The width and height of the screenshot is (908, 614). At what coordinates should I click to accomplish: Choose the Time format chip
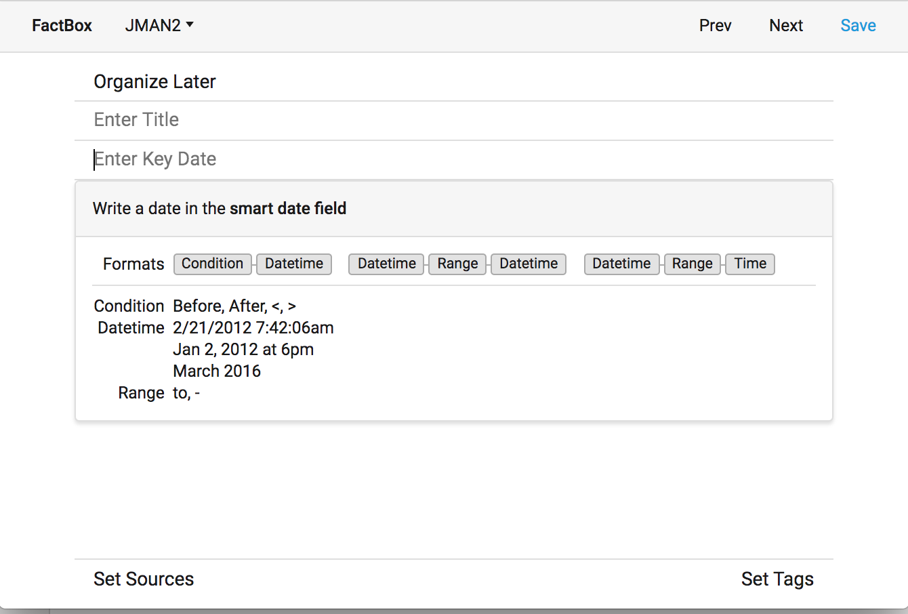point(750,264)
